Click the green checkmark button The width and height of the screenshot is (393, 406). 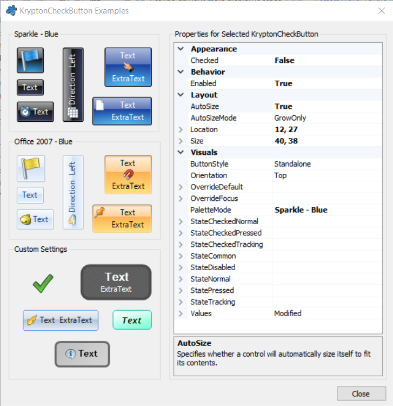[x=43, y=284]
